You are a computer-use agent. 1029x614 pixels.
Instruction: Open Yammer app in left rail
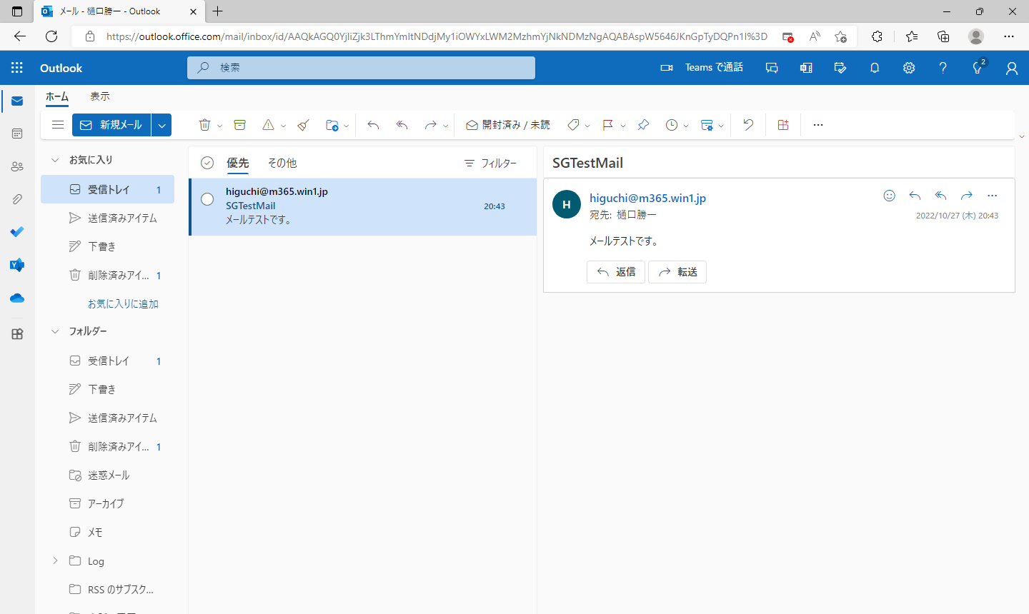click(17, 265)
